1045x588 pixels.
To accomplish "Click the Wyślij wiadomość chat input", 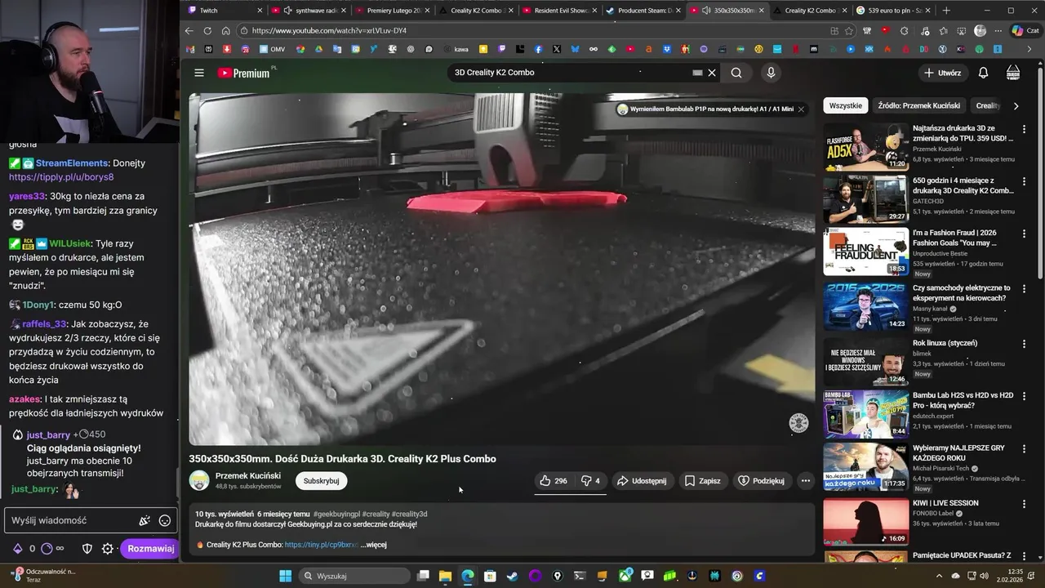I will (x=90, y=520).
